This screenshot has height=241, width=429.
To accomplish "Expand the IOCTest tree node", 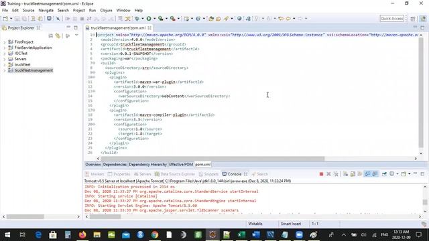I will point(5,54).
